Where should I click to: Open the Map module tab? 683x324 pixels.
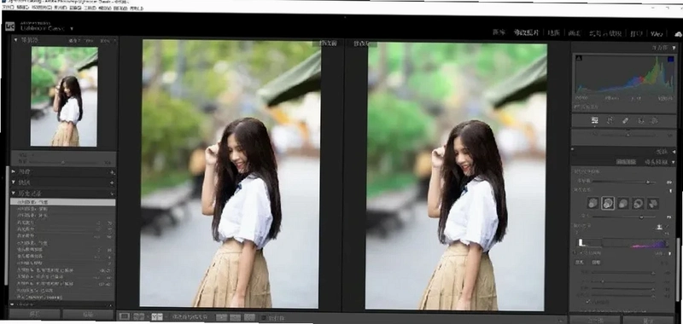(554, 32)
